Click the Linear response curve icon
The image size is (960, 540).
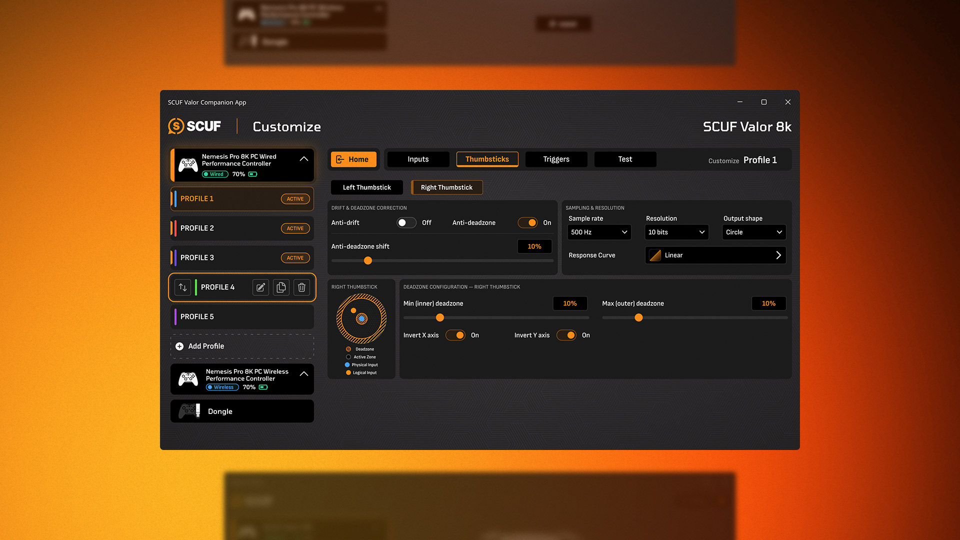point(655,255)
